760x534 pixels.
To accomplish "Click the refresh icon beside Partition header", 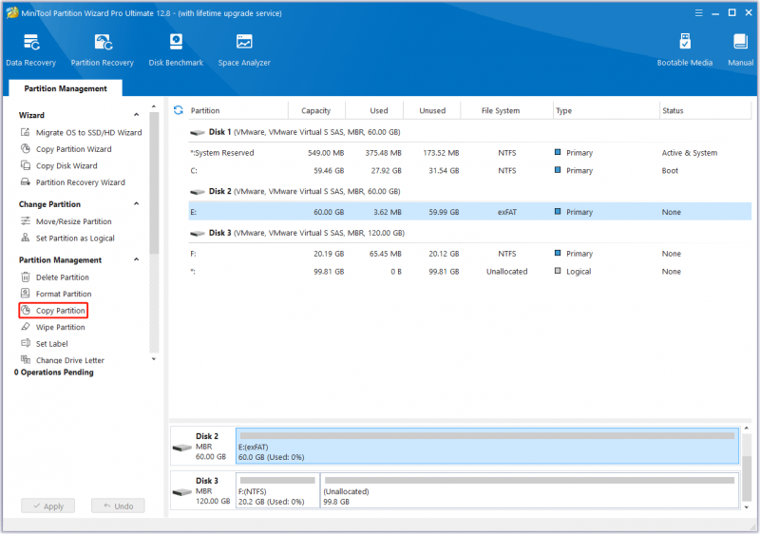I will click(x=179, y=110).
